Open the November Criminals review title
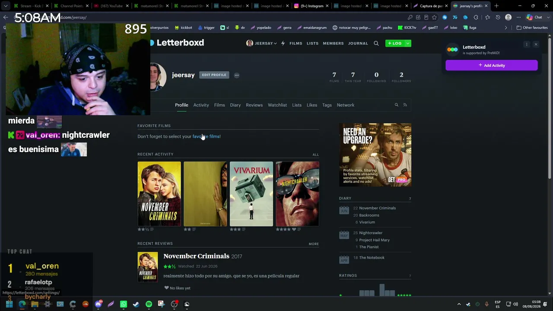The width and height of the screenshot is (553, 311). (x=196, y=256)
